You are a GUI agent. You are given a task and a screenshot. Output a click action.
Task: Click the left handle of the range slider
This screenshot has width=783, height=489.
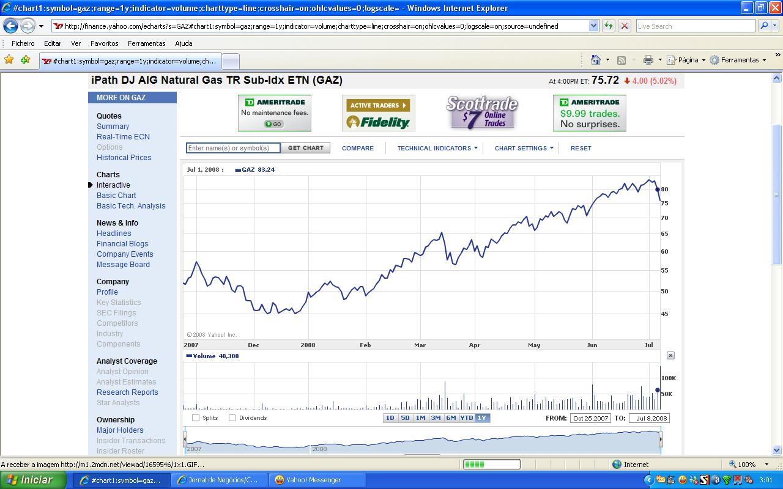pyautogui.click(x=185, y=439)
